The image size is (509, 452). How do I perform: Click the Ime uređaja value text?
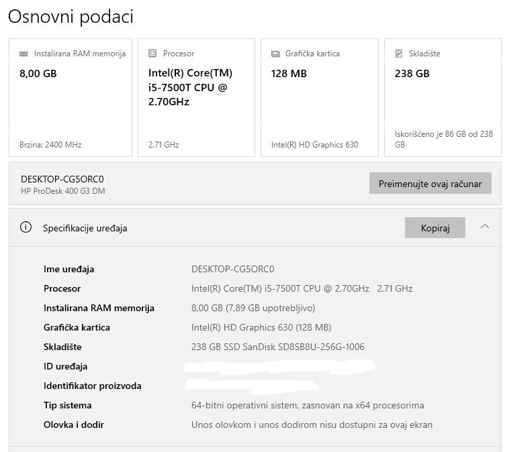[232, 269]
